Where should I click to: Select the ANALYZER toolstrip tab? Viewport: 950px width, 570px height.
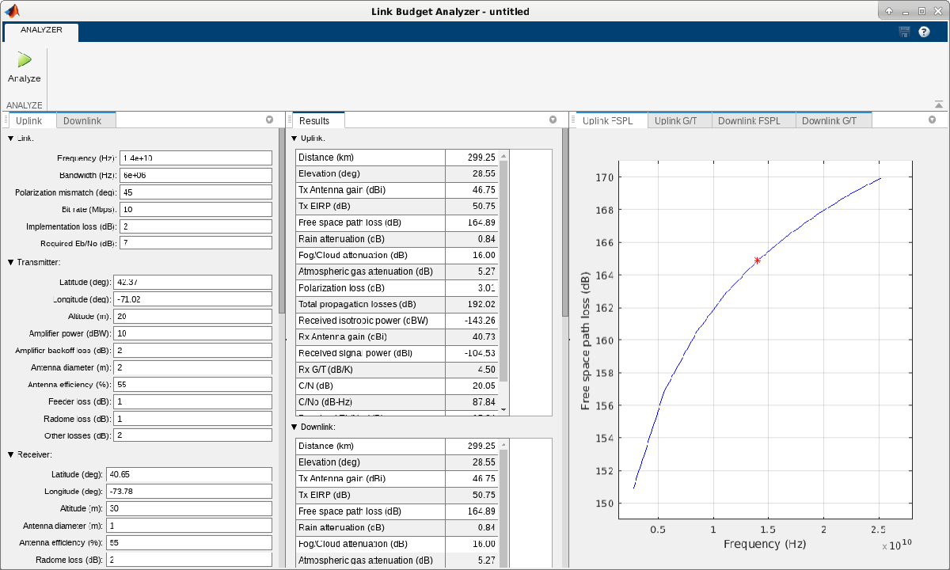41,32
